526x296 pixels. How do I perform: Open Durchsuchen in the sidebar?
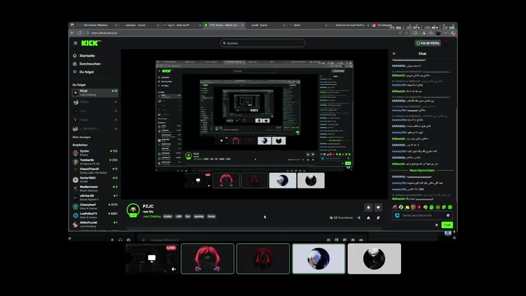87,64
